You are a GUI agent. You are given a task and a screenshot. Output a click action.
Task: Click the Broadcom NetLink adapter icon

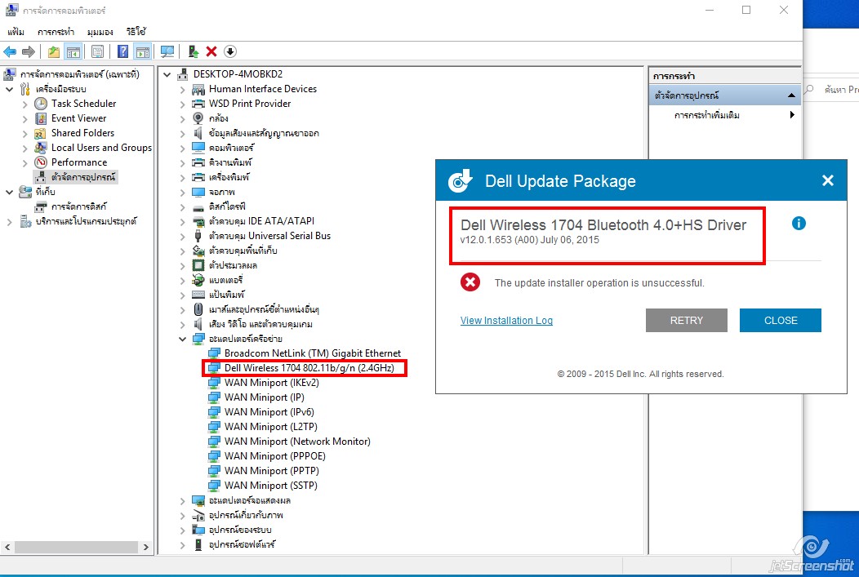214,353
